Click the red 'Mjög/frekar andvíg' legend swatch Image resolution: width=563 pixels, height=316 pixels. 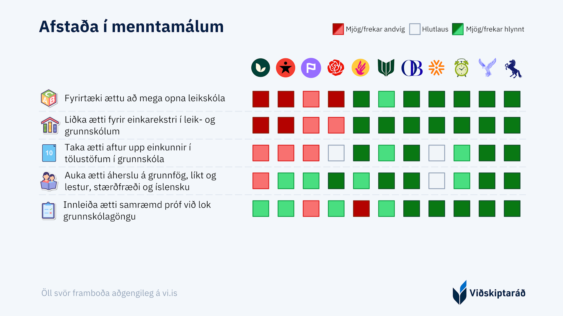[338, 29]
